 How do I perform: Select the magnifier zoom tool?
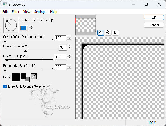pyautogui.click(x=108, y=33)
